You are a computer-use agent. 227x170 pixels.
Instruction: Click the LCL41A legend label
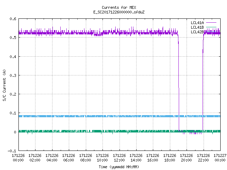pyautogui.click(x=197, y=23)
